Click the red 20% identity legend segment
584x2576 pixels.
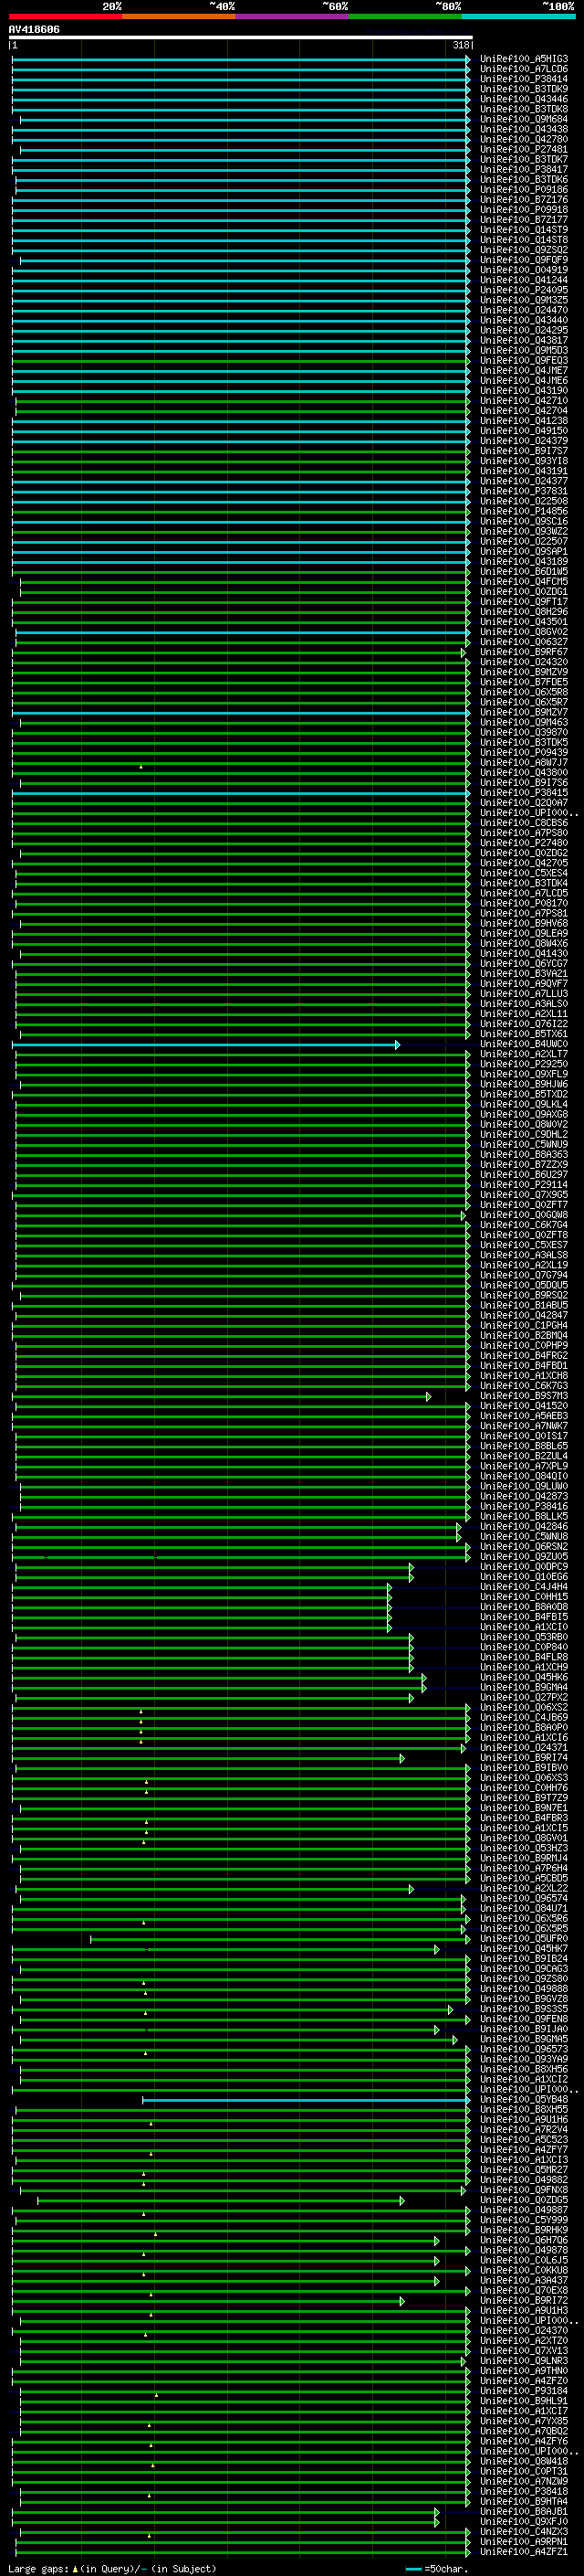66,16
